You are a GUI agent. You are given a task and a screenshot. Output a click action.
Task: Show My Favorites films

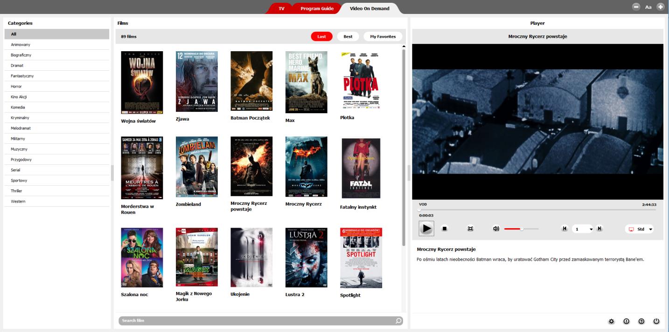pyautogui.click(x=383, y=37)
